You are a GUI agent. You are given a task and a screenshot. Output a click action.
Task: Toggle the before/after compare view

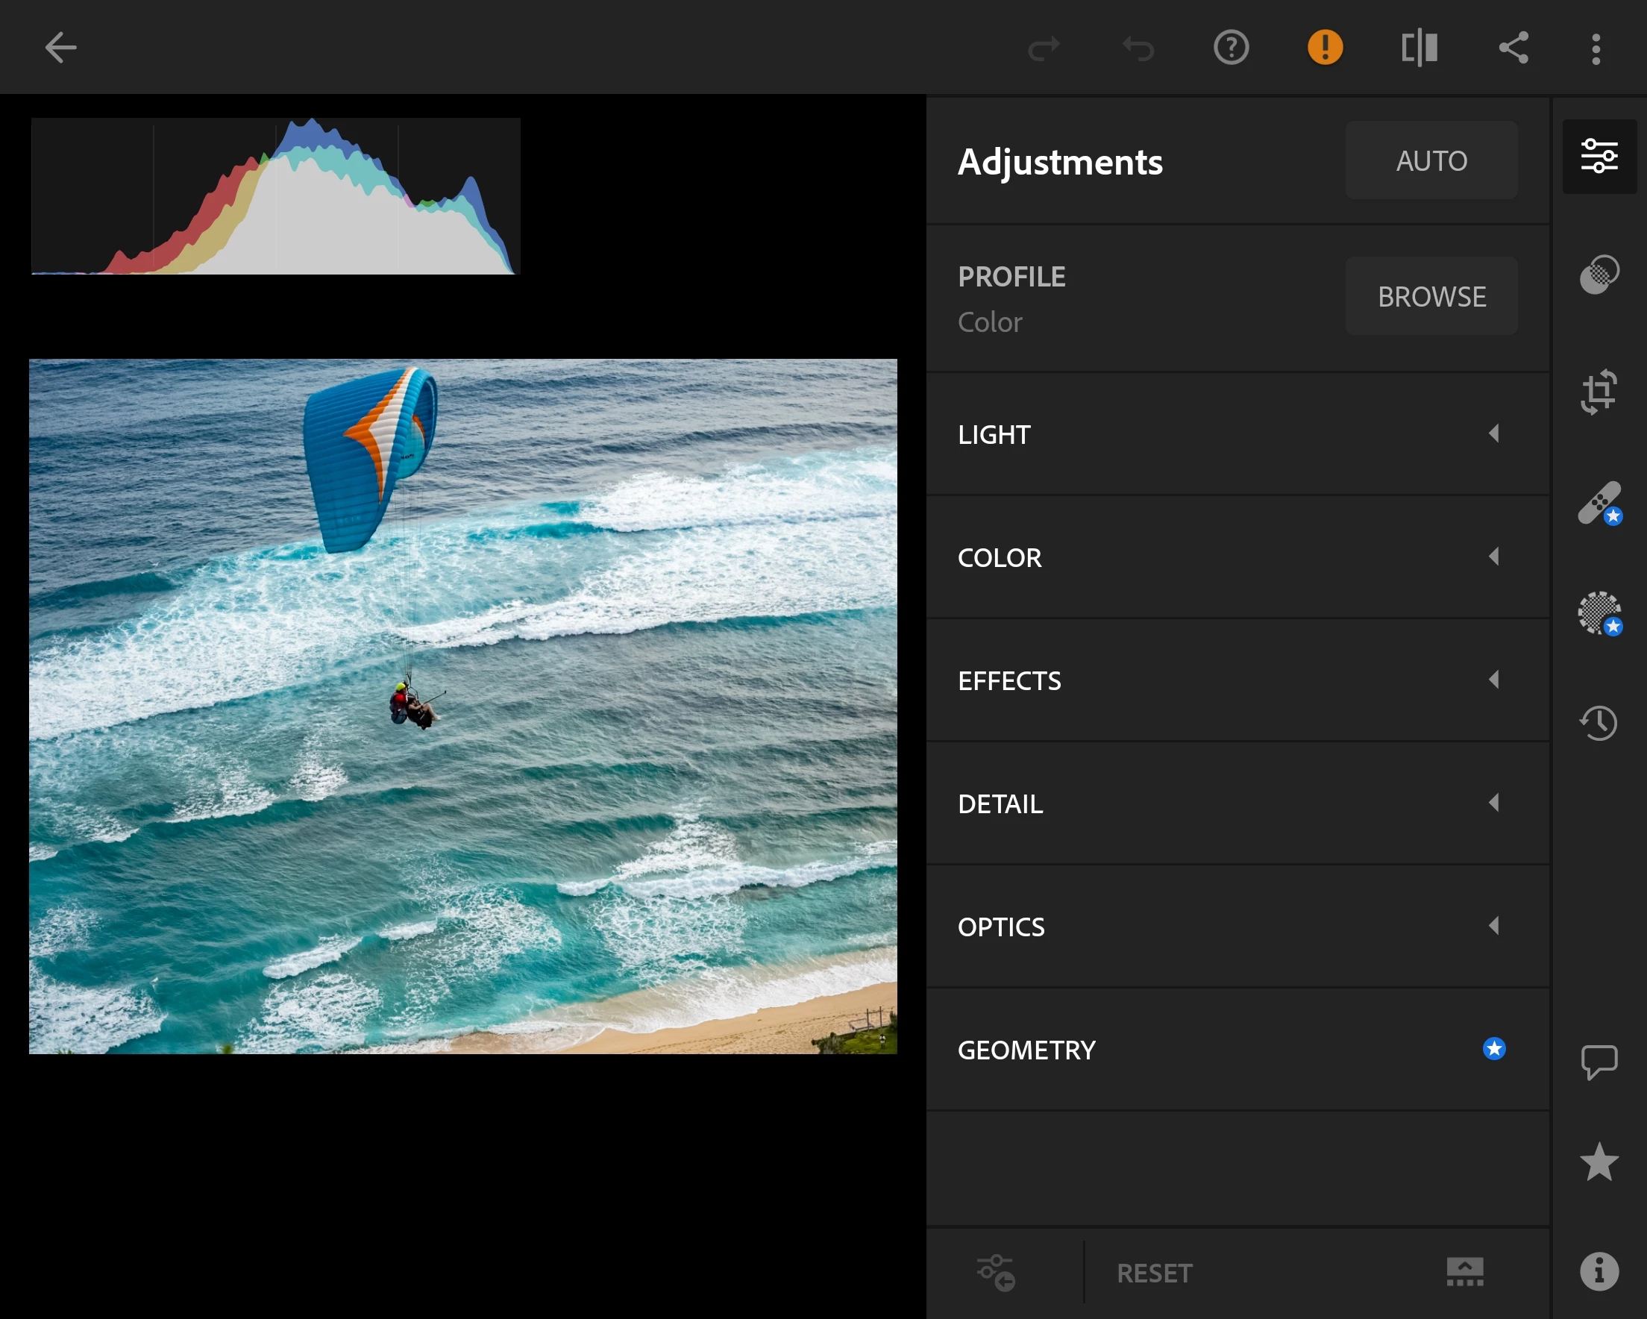pos(1419,48)
